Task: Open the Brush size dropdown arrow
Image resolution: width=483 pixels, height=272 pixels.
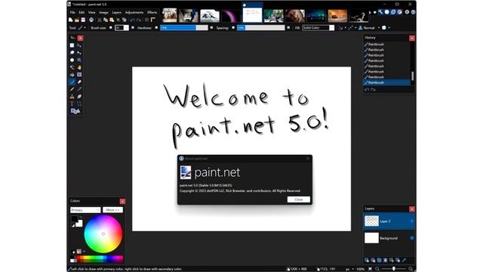Action: [126, 28]
